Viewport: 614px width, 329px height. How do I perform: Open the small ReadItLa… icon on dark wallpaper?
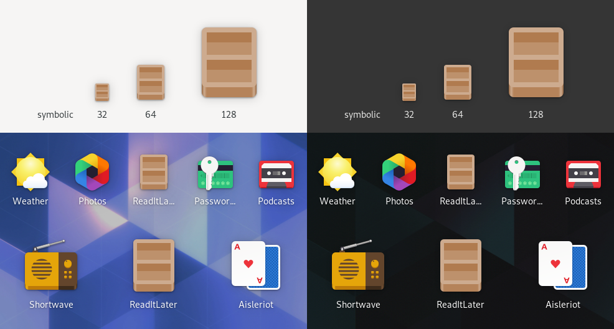click(x=461, y=172)
